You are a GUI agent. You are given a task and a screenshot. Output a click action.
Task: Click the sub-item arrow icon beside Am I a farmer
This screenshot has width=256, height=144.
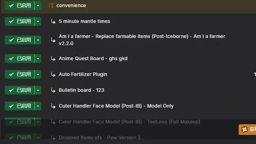tap(53, 40)
